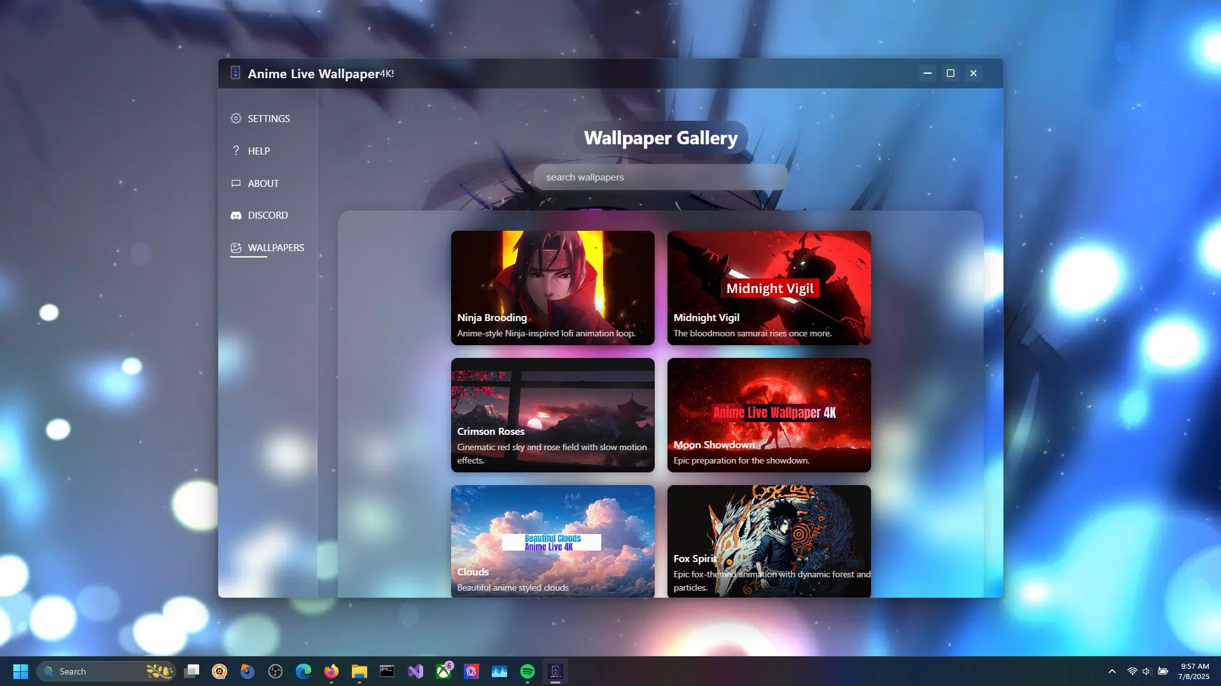Open the clock showing 9:57 AM
Viewport: 1221px width, 686px height.
[1194, 671]
